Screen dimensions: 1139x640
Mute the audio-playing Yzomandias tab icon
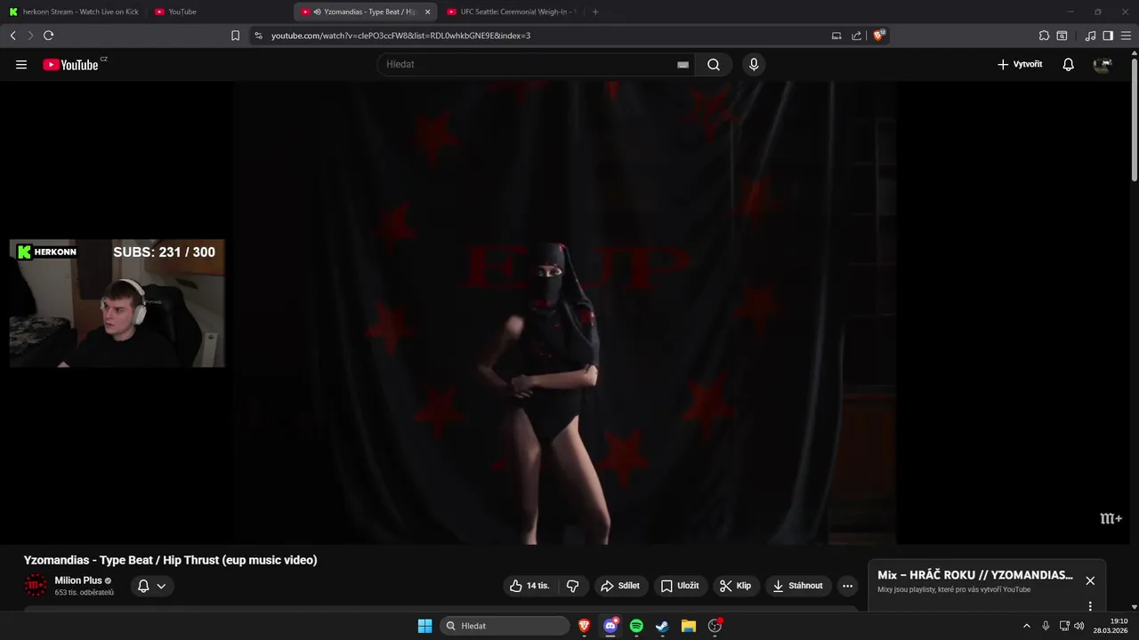tap(317, 12)
